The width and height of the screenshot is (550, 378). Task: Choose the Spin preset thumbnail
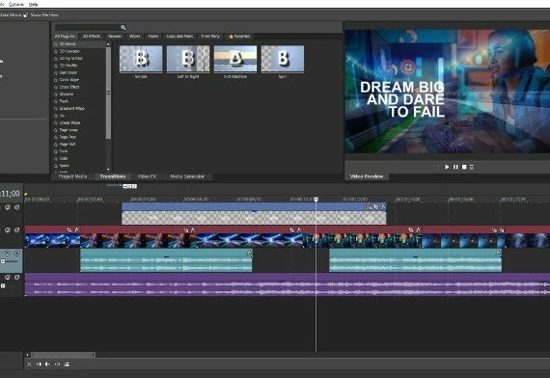tap(283, 59)
